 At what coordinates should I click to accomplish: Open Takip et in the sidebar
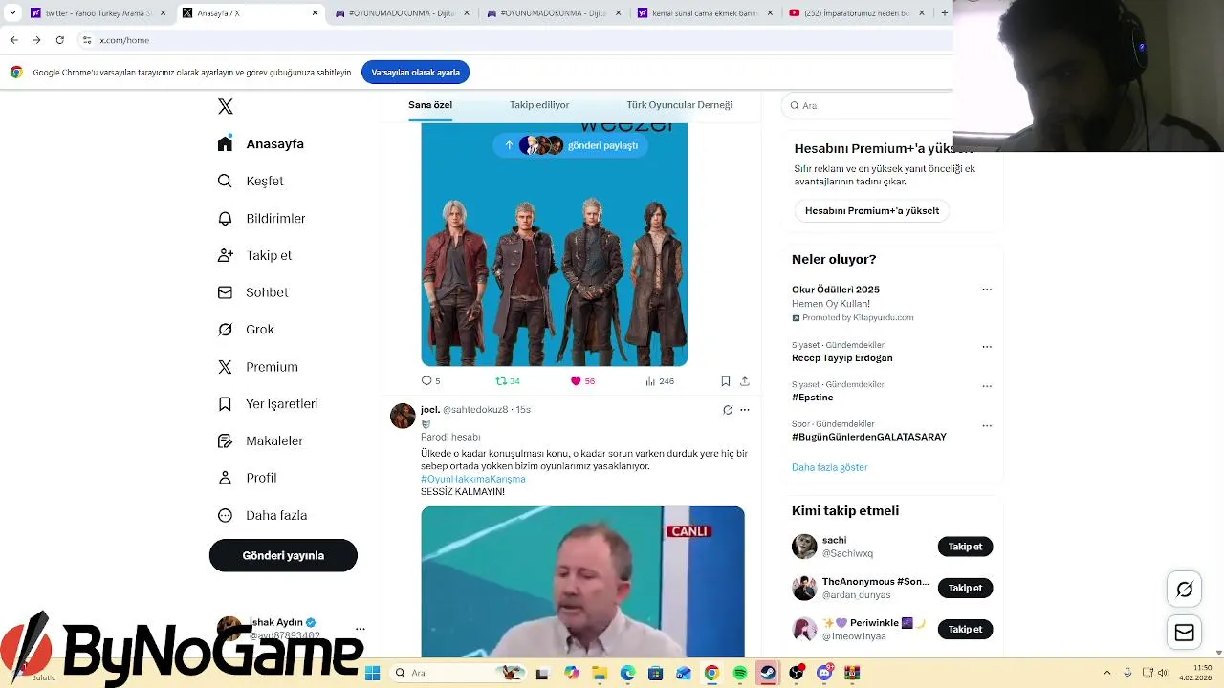point(254,255)
